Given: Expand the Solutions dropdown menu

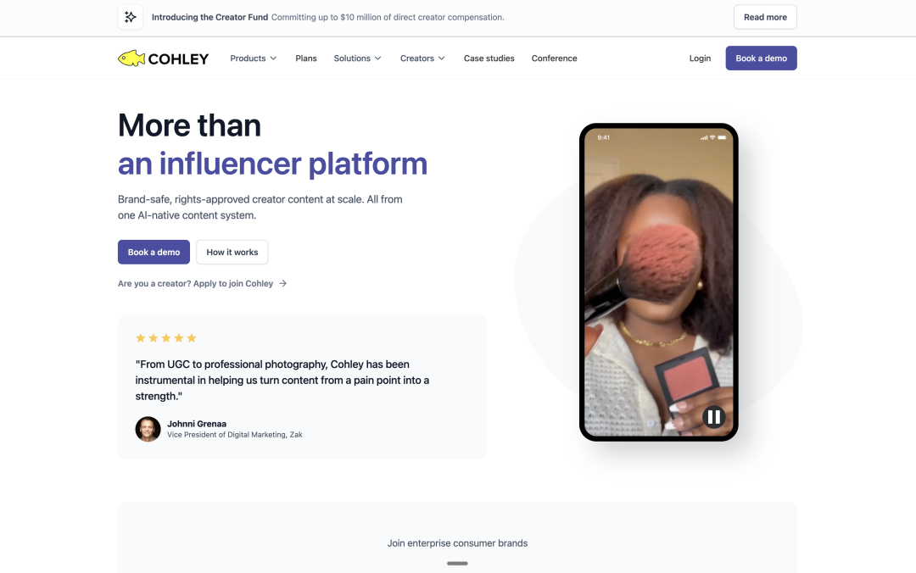Looking at the screenshot, I should (358, 58).
